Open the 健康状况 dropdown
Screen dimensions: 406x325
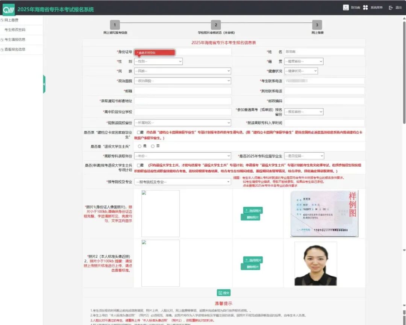pos(301,71)
